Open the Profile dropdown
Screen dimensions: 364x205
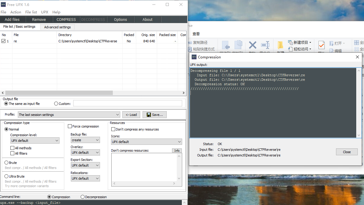pos(69,115)
